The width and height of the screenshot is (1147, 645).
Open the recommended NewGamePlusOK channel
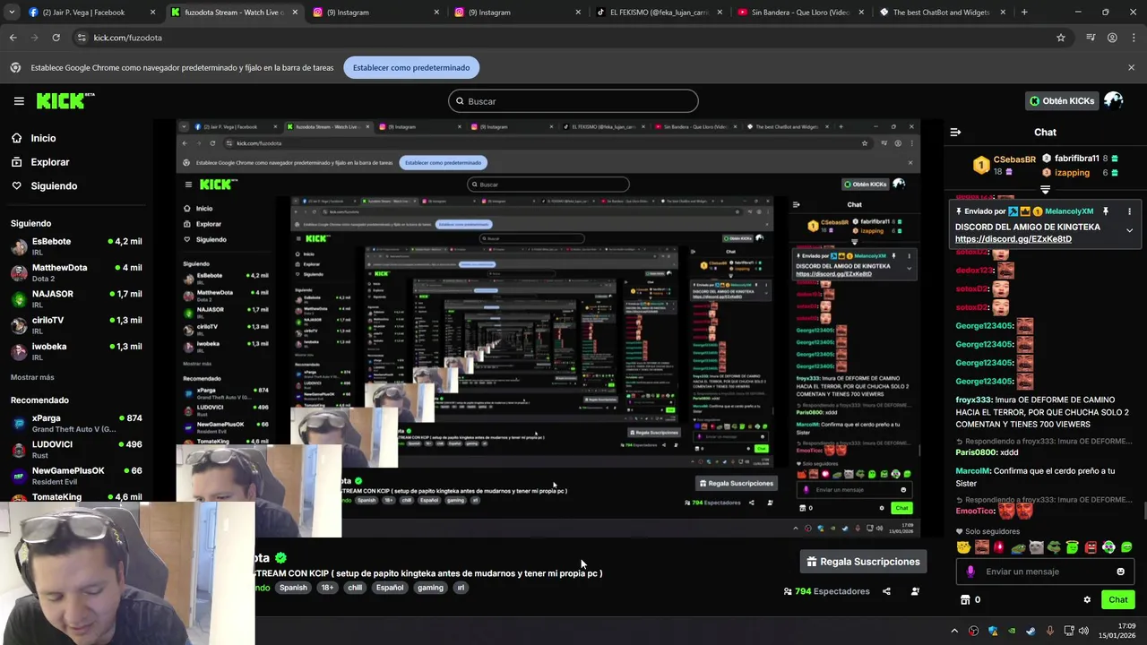(x=76, y=475)
